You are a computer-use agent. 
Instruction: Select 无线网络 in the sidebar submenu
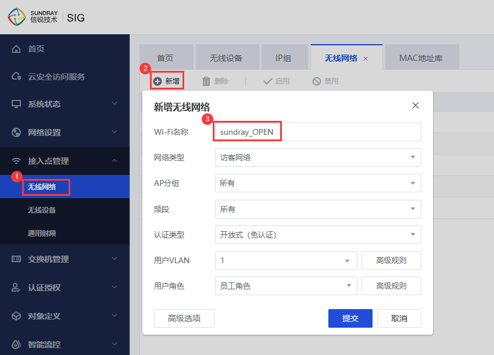click(65, 187)
